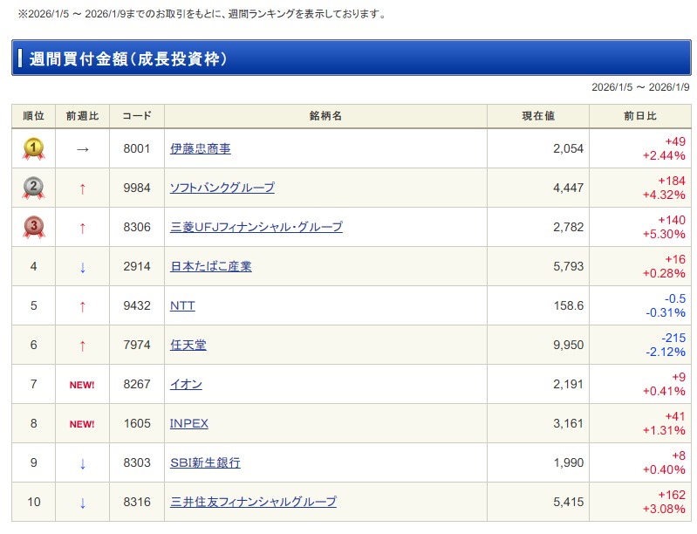Screen dimensions: 697x534
Task: Click the +3.08% change value
Action: tap(664, 509)
